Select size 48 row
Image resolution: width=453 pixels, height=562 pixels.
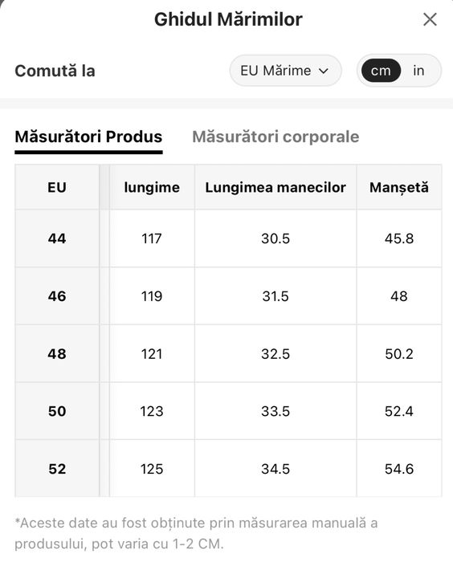[228, 354]
